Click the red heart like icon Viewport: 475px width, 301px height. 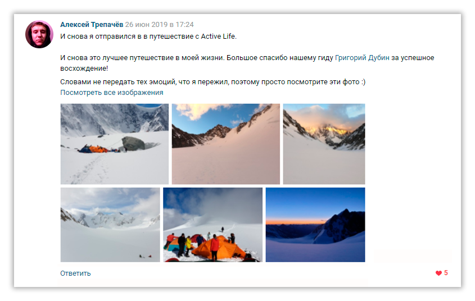pyautogui.click(x=438, y=273)
